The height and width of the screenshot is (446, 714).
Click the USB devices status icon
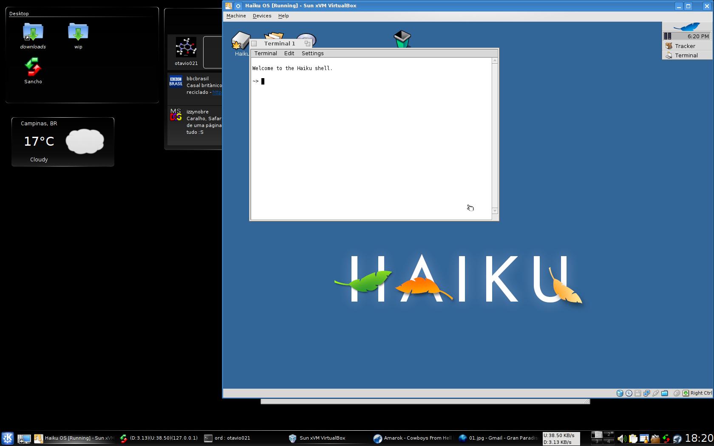point(655,393)
